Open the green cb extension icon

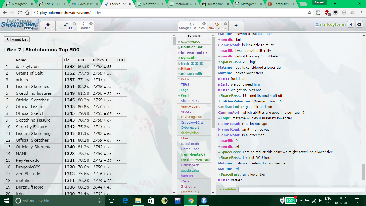pyautogui.click(x=319, y=13)
